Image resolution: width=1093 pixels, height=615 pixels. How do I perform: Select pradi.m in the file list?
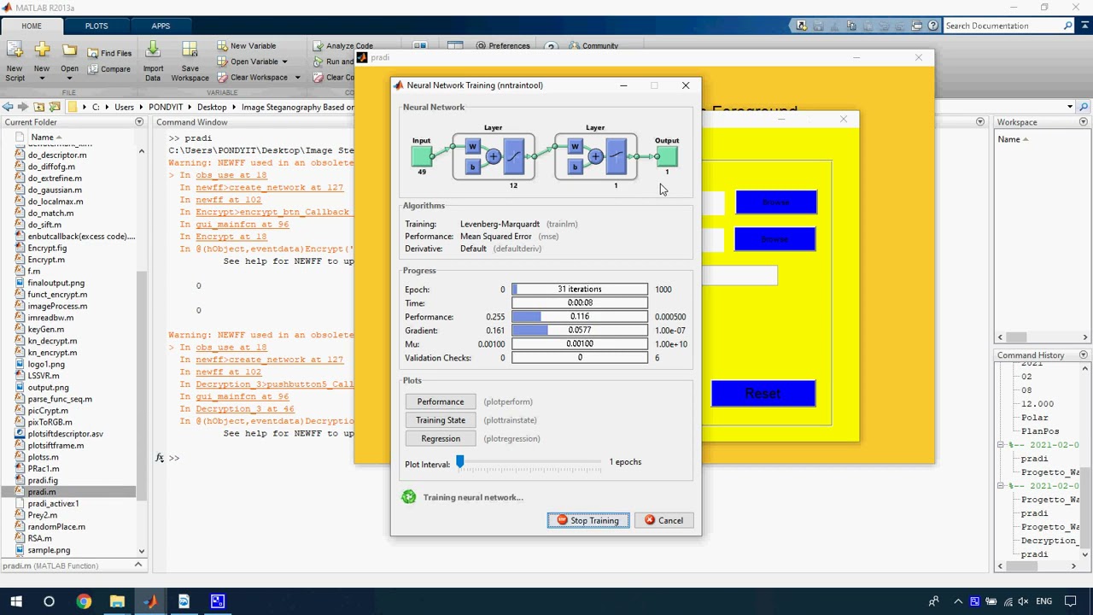(x=68, y=492)
